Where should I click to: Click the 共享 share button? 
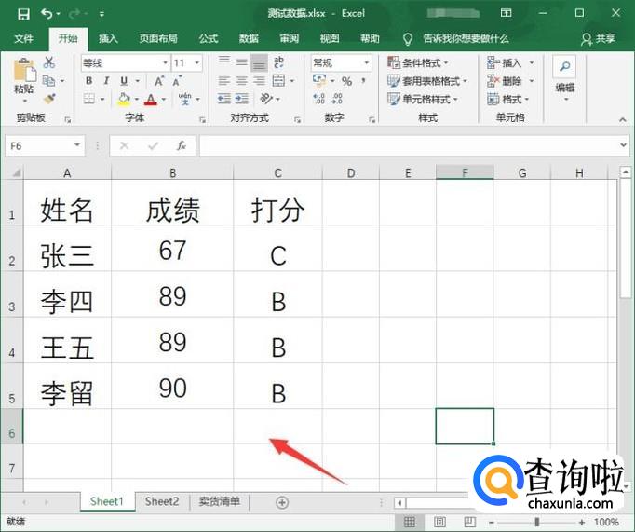point(599,38)
